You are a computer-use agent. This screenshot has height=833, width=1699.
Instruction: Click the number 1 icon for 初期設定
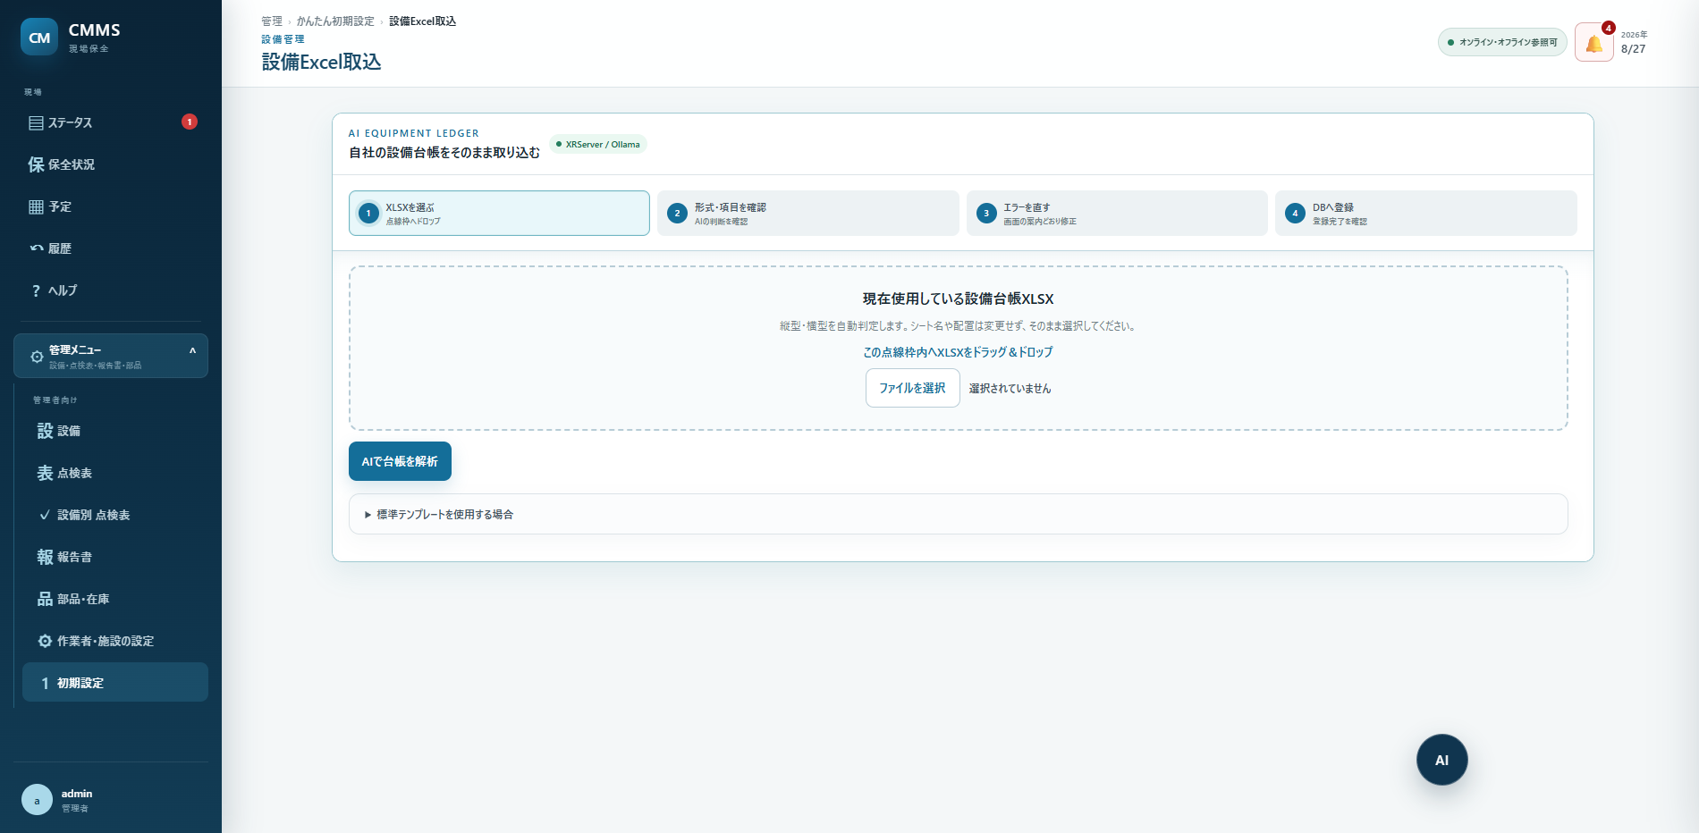(45, 683)
